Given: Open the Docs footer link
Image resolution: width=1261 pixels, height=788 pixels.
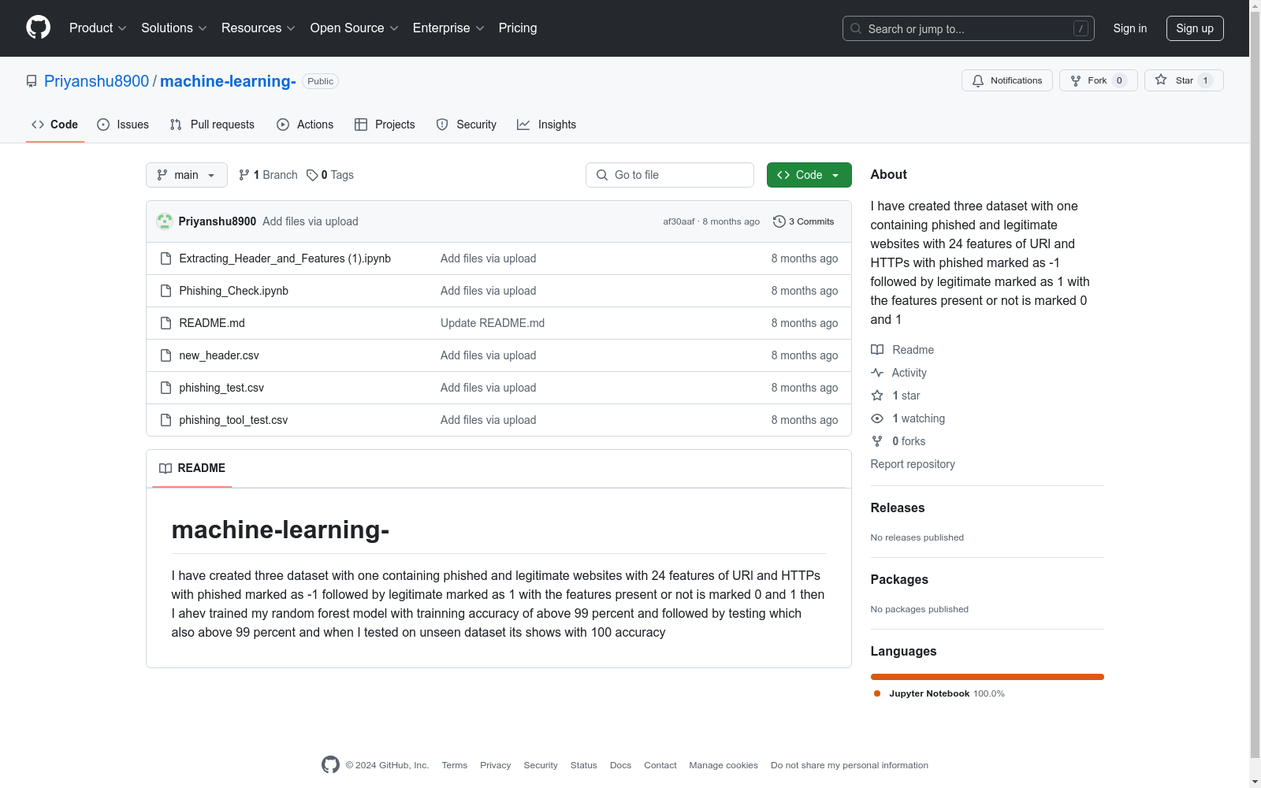Looking at the screenshot, I should pyautogui.click(x=621, y=765).
